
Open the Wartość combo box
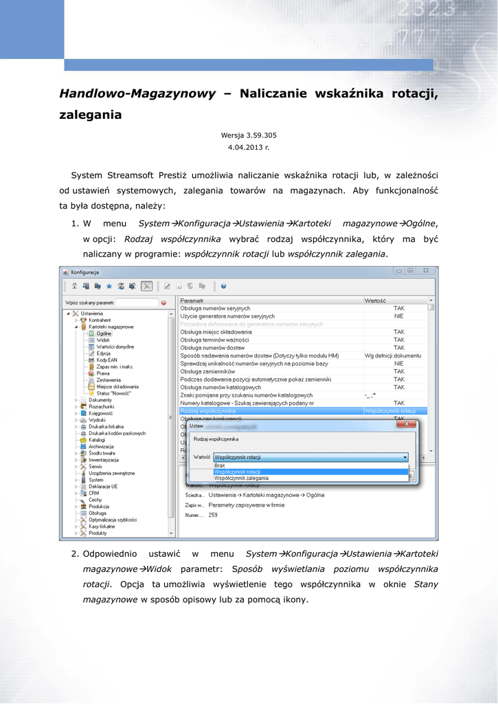pos(310,457)
